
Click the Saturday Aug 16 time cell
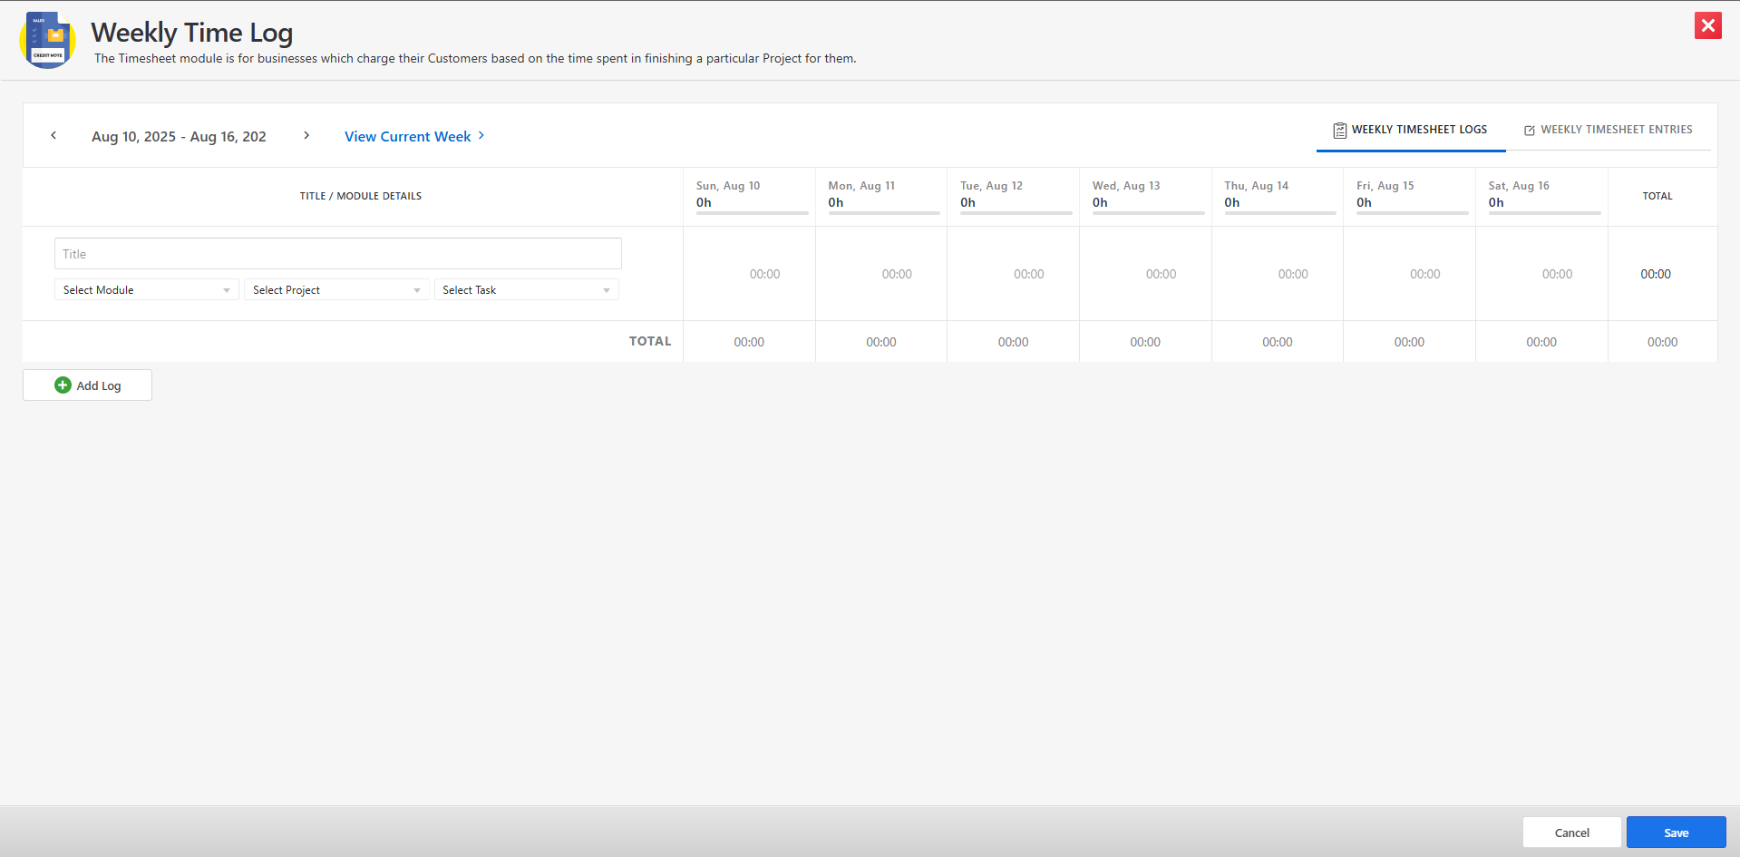pyautogui.click(x=1556, y=274)
